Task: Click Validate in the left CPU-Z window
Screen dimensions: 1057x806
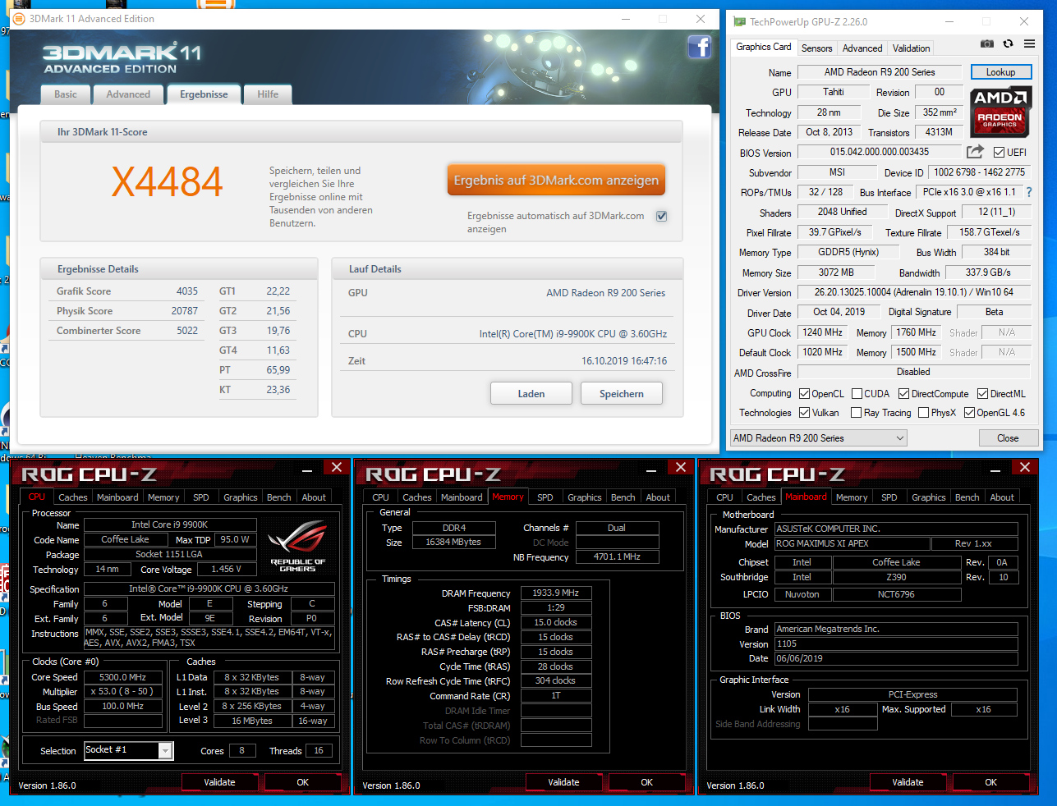Action: (x=219, y=782)
